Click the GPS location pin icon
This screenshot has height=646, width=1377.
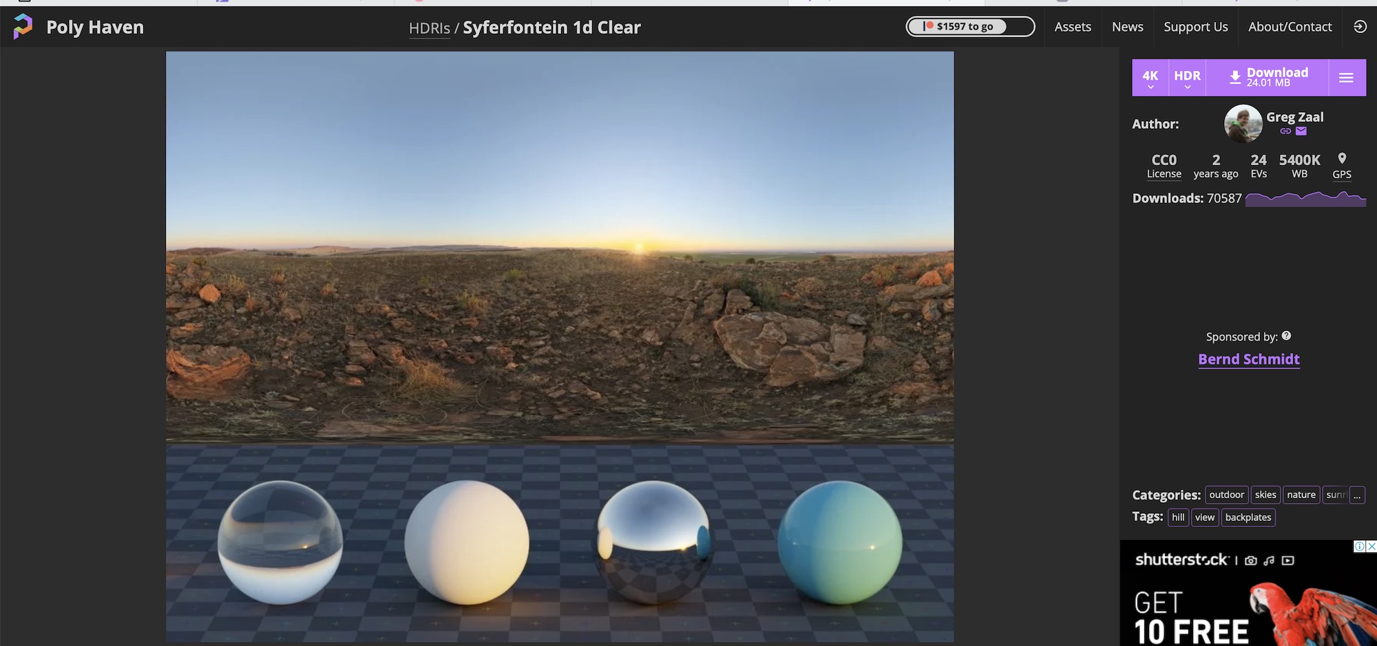pyautogui.click(x=1341, y=159)
